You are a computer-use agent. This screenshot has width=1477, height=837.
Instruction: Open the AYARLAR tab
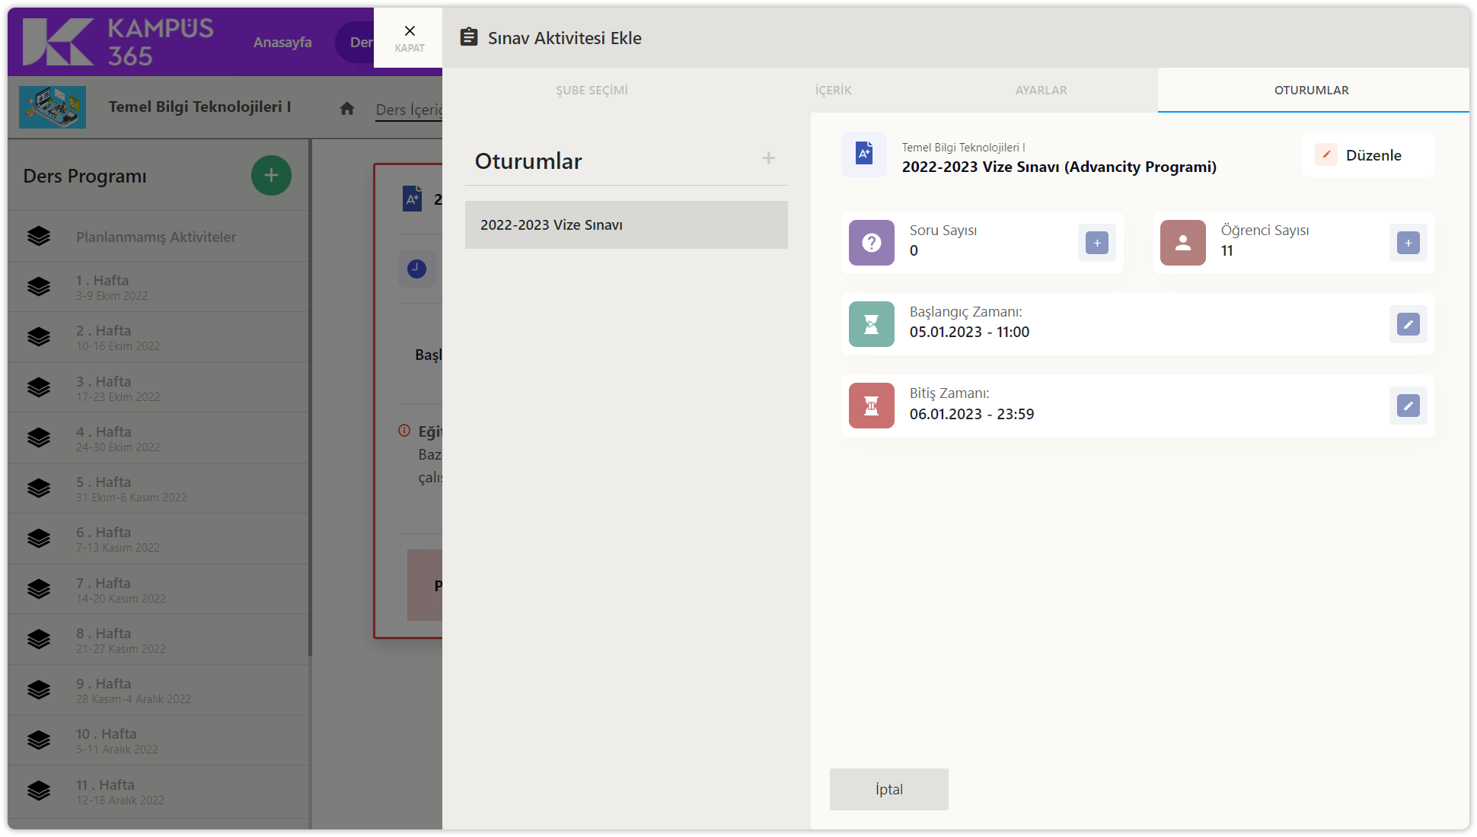pyautogui.click(x=1041, y=91)
